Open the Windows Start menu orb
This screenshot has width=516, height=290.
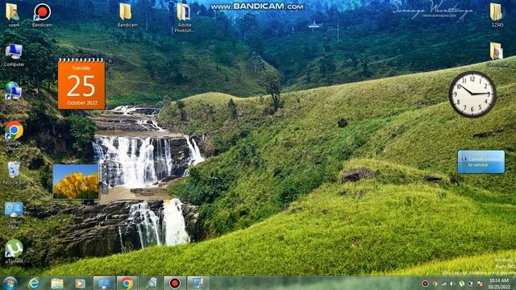click(10, 284)
